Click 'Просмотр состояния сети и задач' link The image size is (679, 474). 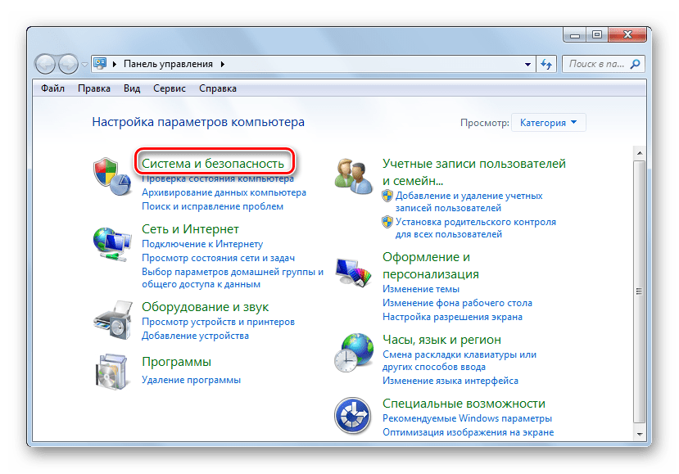point(218,258)
